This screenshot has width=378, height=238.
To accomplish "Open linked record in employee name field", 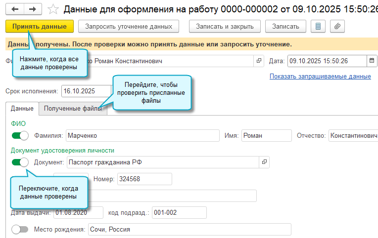I will pos(259,61).
